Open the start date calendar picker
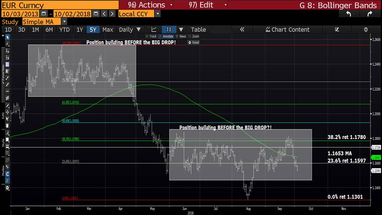This screenshot has height=215, width=382. [x=44, y=14]
